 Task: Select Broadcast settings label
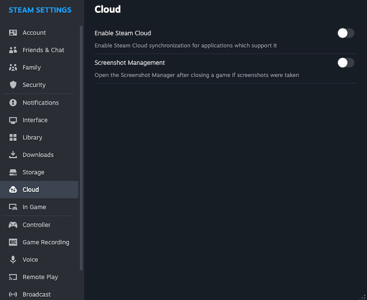(x=37, y=294)
